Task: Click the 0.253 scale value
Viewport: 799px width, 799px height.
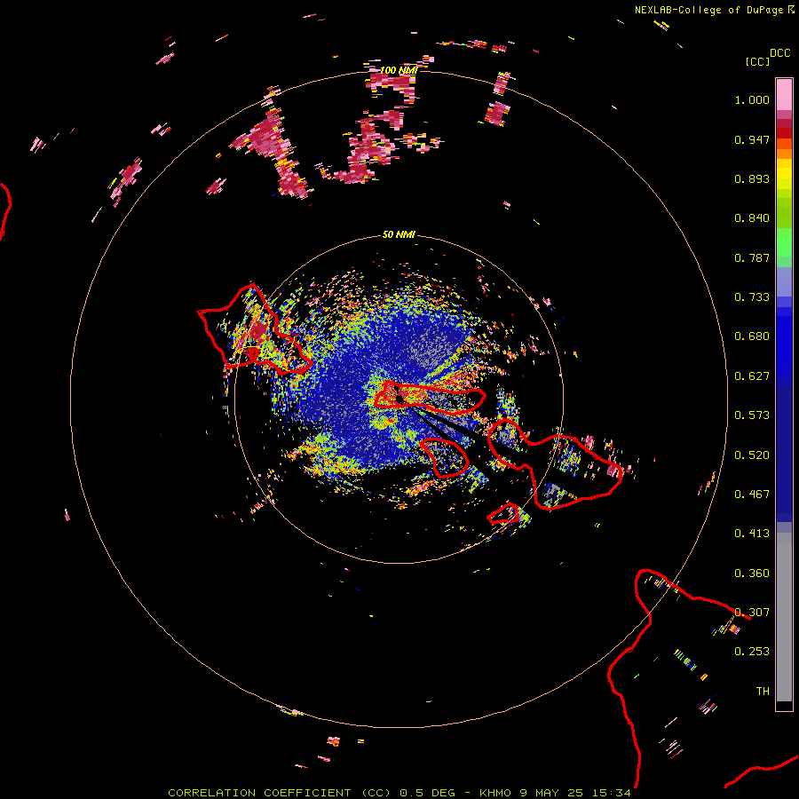Action: pyautogui.click(x=752, y=652)
